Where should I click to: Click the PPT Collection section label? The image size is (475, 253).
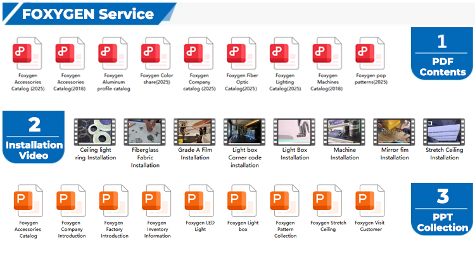pyautogui.click(x=443, y=210)
